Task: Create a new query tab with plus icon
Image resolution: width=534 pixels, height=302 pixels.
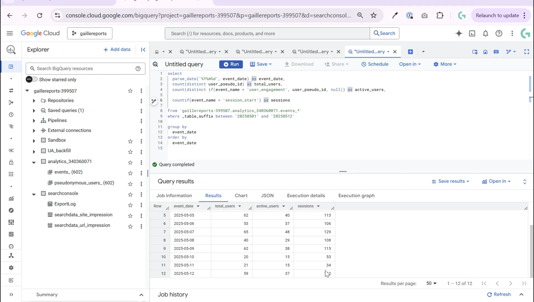Action: [410, 52]
